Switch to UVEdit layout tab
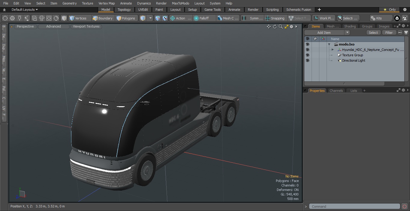The width and height of the screenshot is (410, 211). click(x=143, y=10)
